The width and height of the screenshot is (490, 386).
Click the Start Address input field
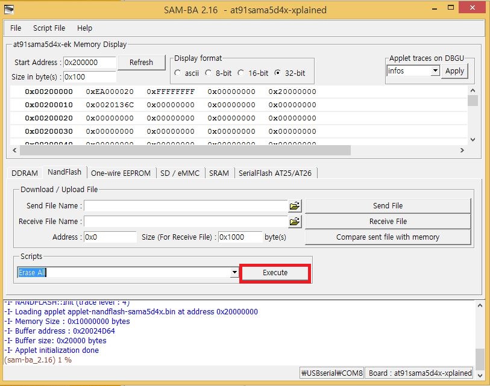89,63
